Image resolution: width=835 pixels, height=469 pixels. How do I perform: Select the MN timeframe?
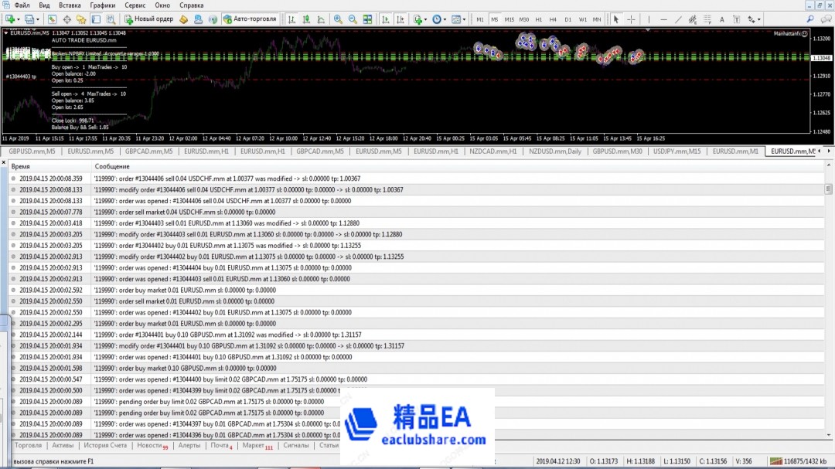tap(597, 19)
